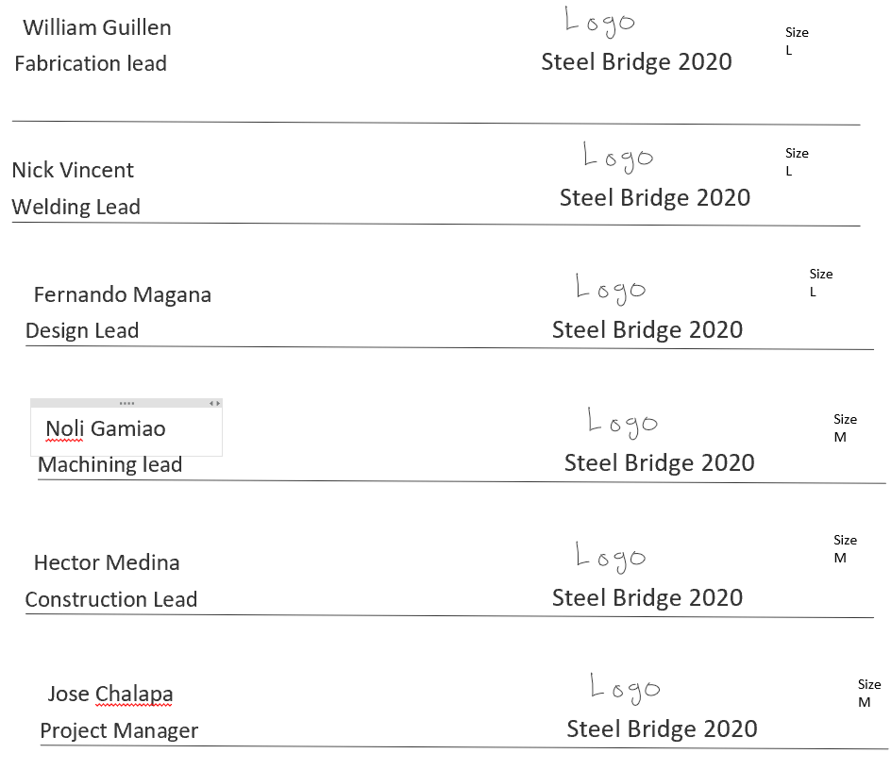
Task: Click the Welding Lead text
Action: (76, 208)
